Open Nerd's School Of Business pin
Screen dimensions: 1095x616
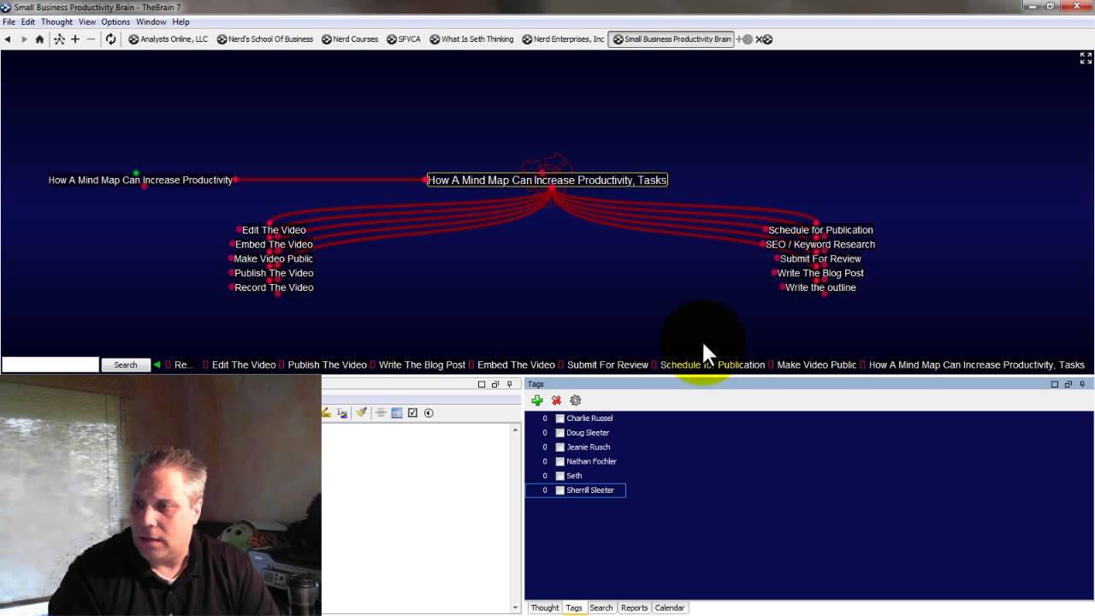click(265, 39)
